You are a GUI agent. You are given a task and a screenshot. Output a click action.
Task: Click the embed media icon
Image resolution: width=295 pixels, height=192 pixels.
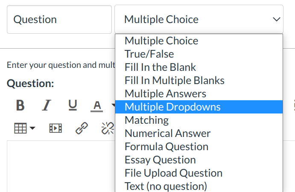pyautogui.click(x=55, y=128)
